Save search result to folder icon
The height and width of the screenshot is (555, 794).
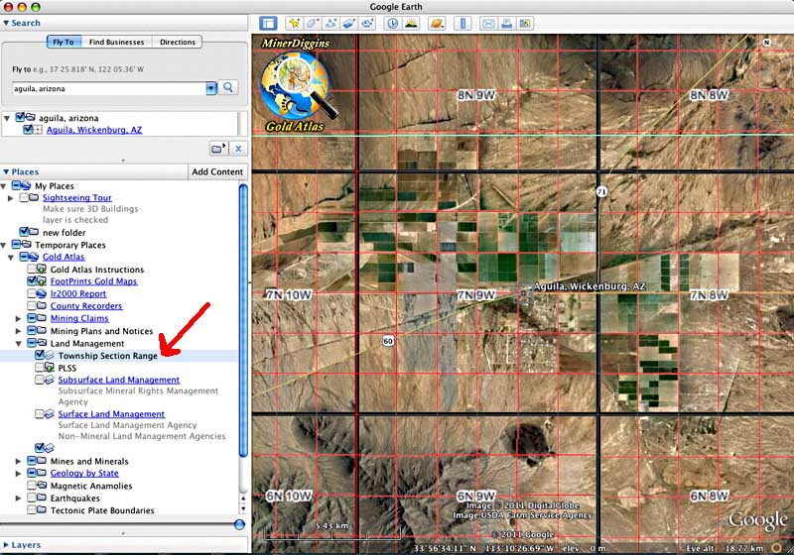pyautogui.click(x=218, y=149)
